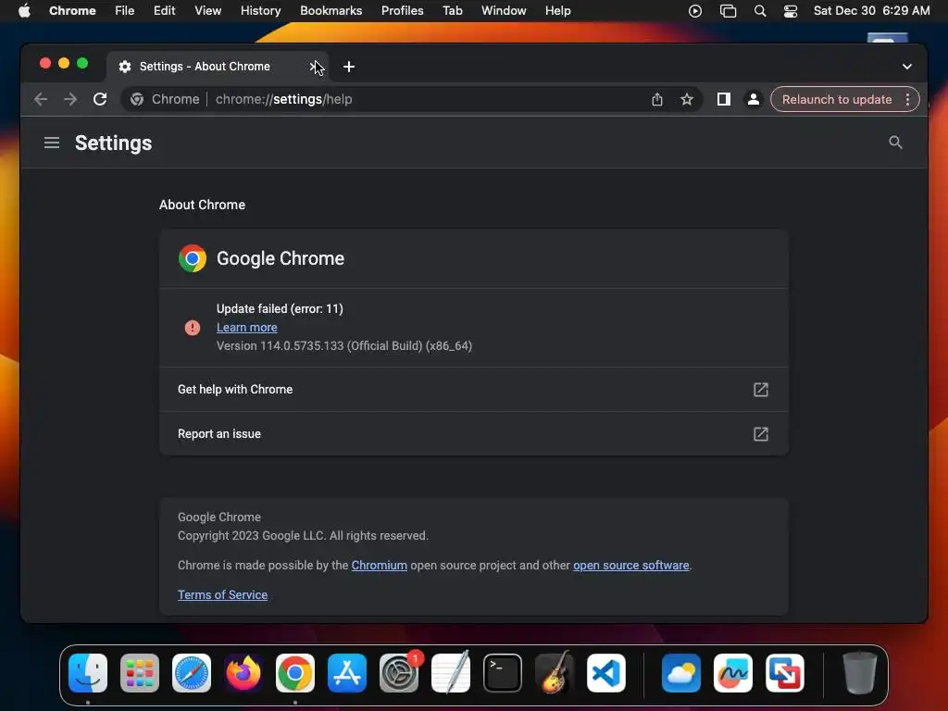Open the Settings hamburger menu
This screenshot has width=948, height=711.
point(52,143)
